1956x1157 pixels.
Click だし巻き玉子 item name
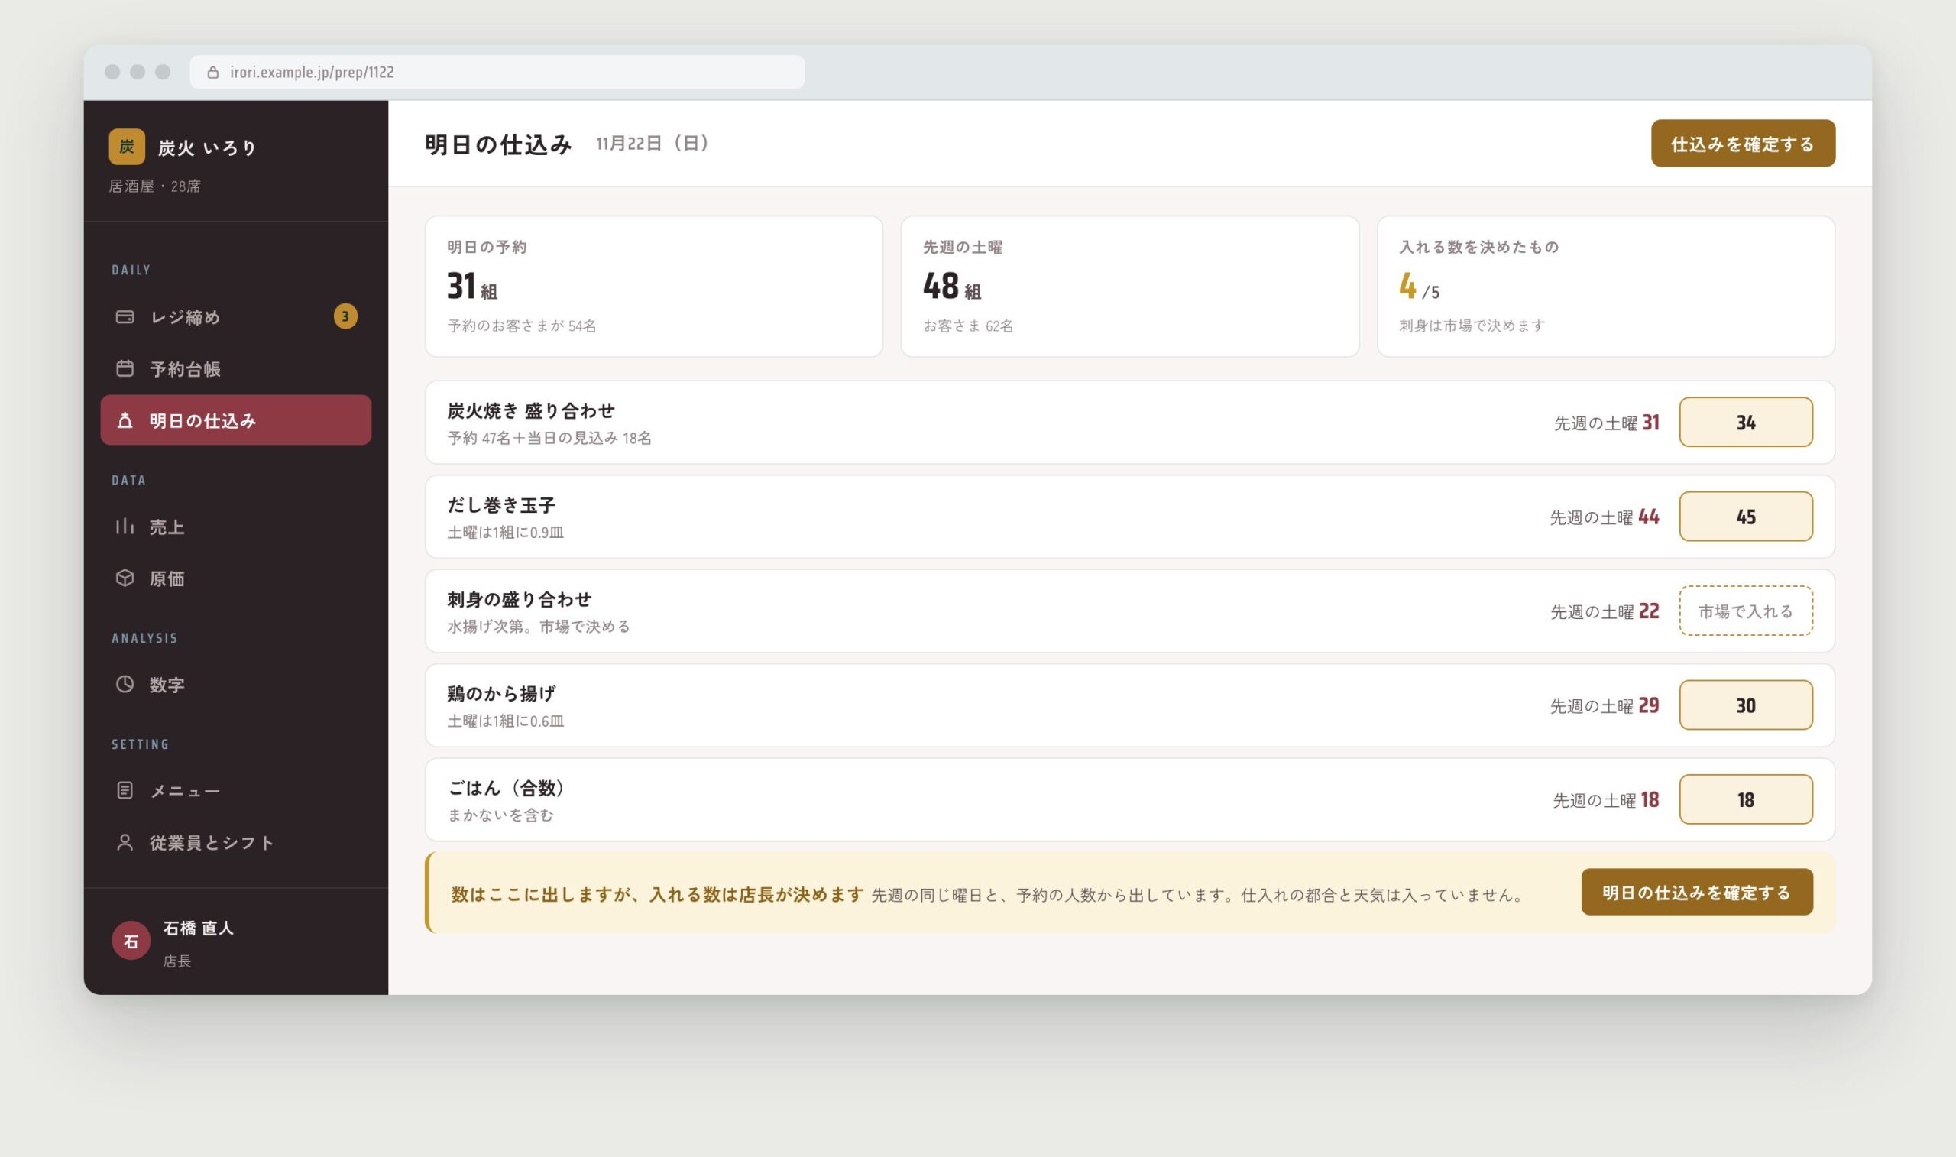[501, 505]
